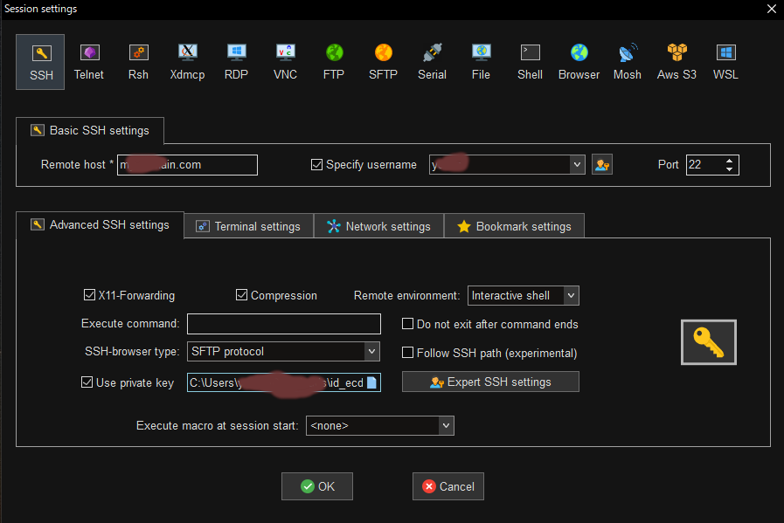Select the Telnet session type icon
Viewport: 784px width, 523px height.
coord(88,61)
